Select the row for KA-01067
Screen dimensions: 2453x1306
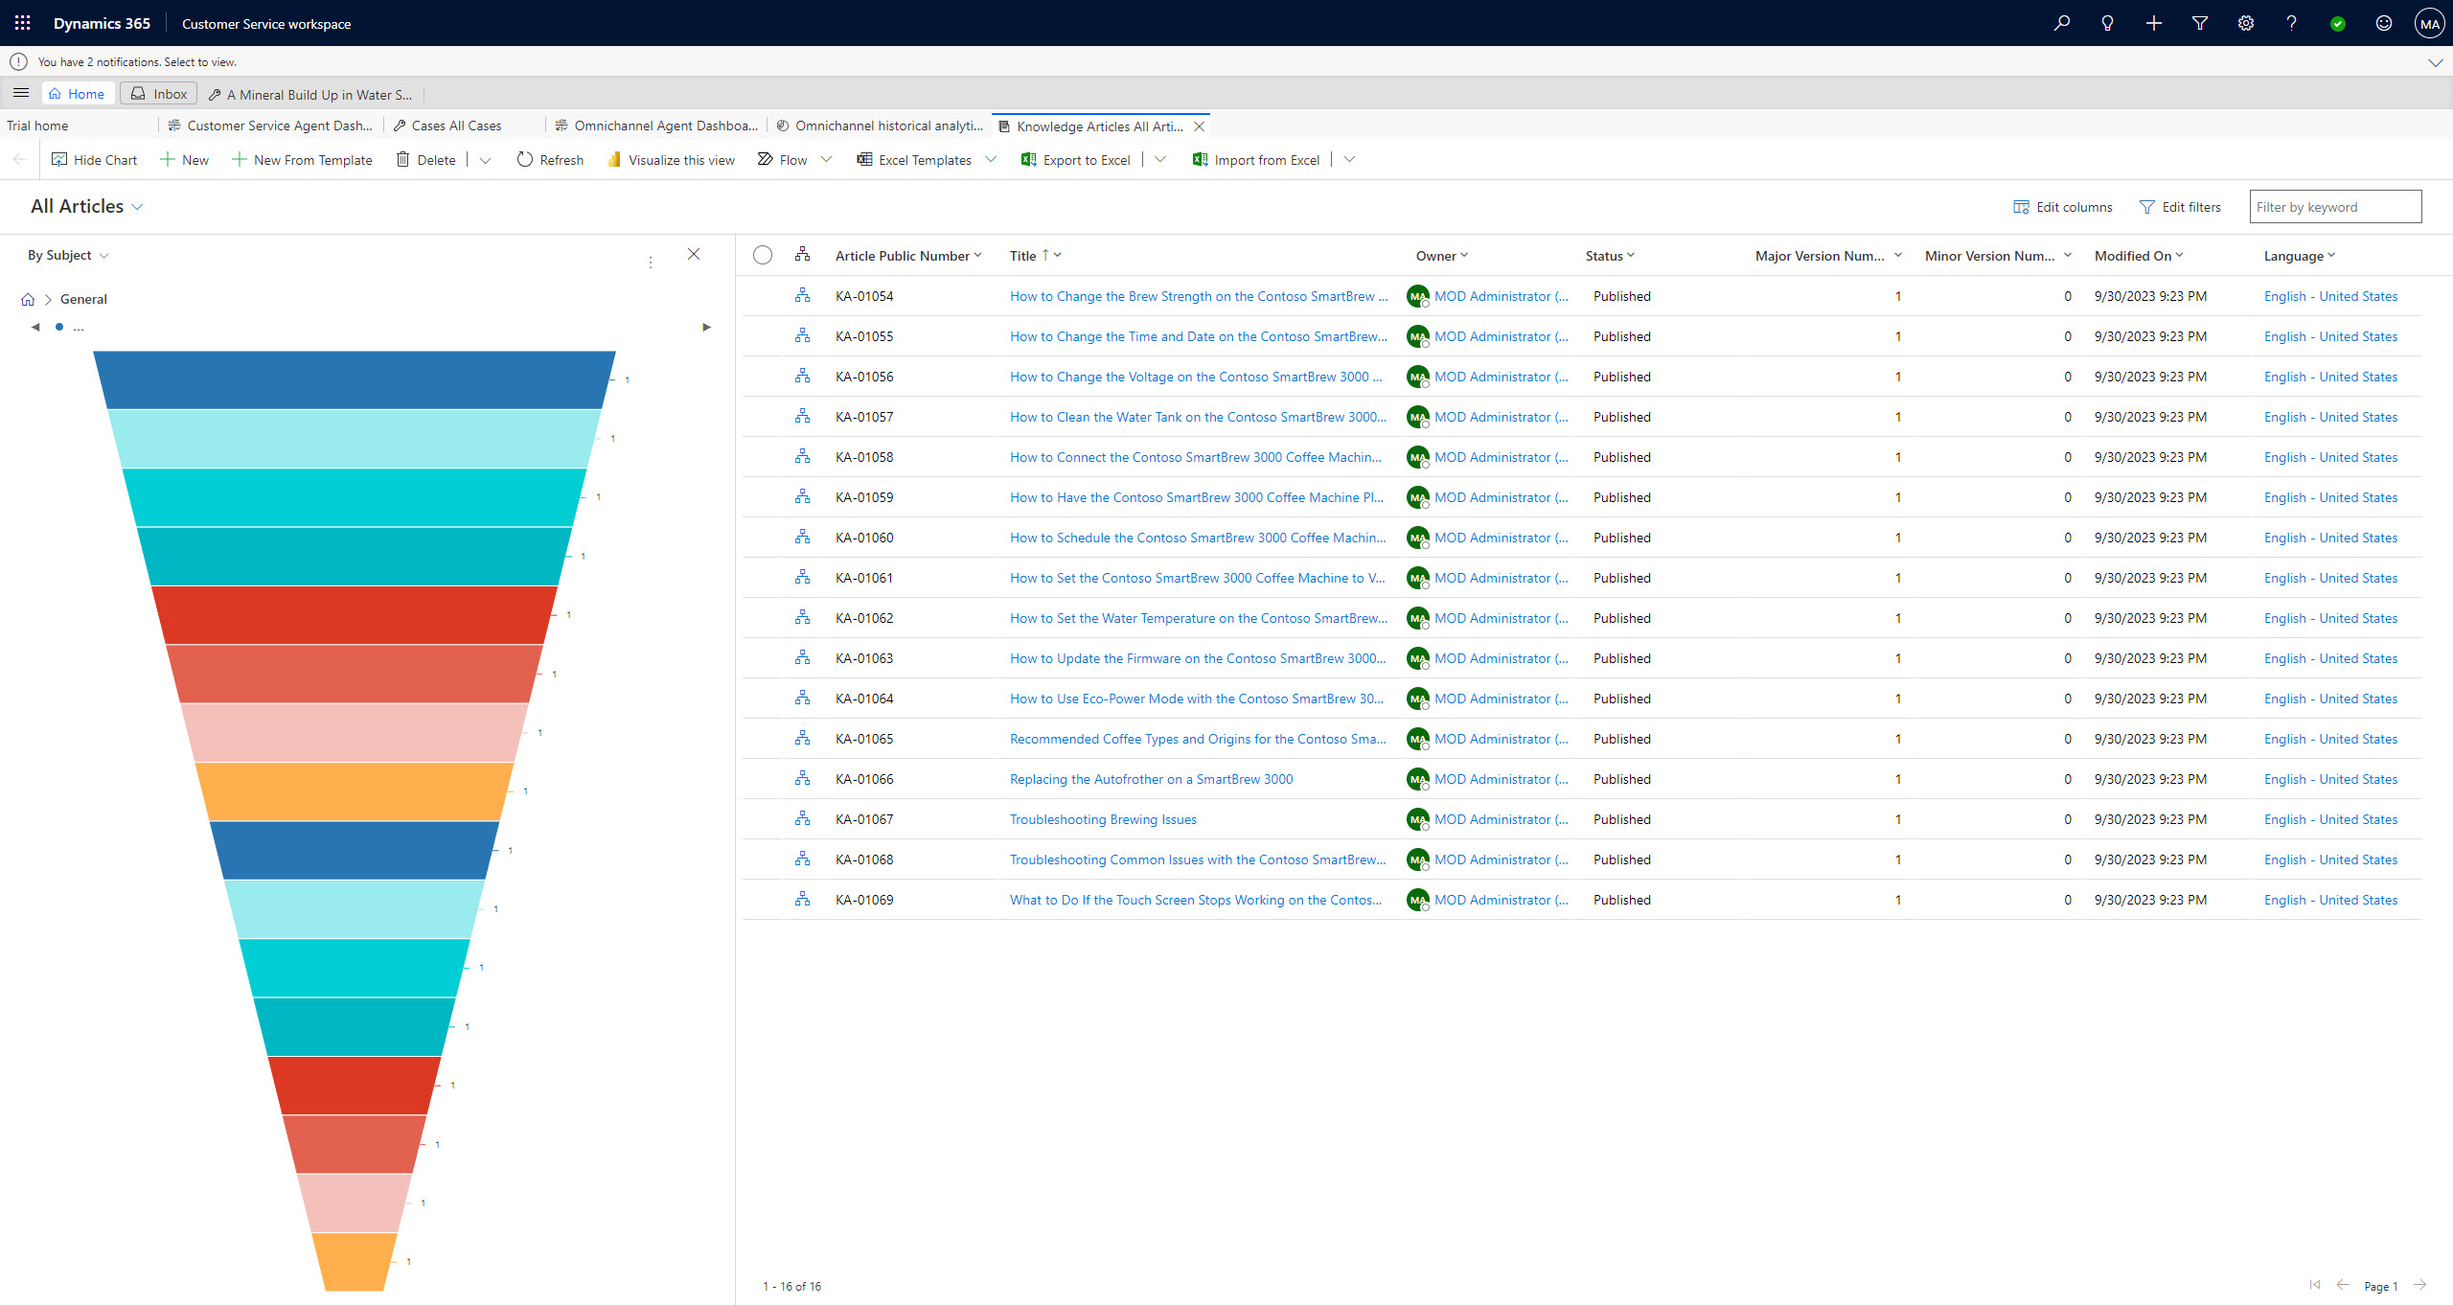1581,819
